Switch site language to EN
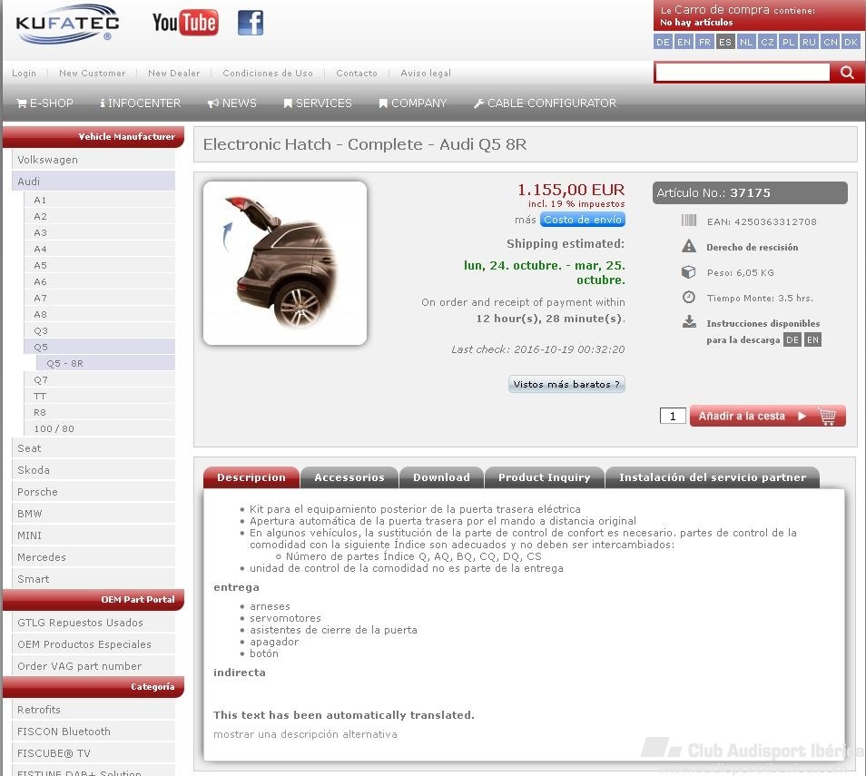Image resolution: width=866 pixels, height=776 pixels. (x=684, y=42)
